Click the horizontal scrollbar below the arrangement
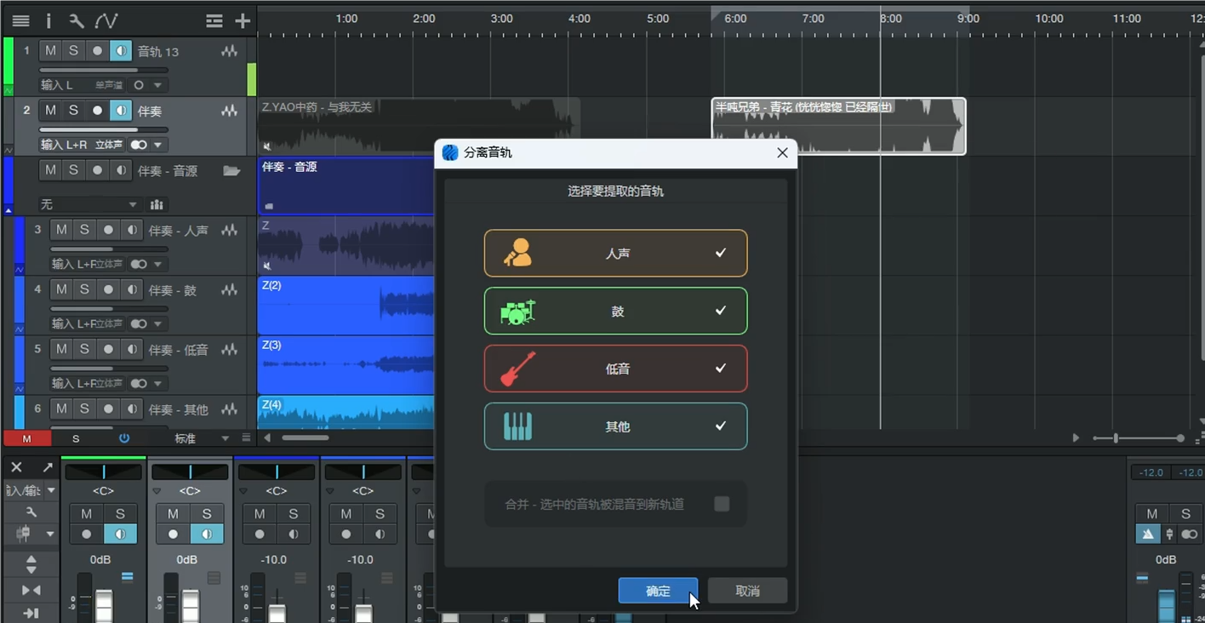 tap(306, 437)
